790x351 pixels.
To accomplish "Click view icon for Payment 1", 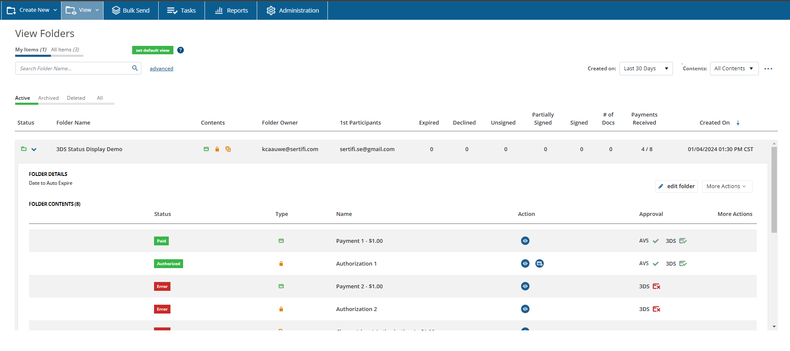I will (525, 241).
